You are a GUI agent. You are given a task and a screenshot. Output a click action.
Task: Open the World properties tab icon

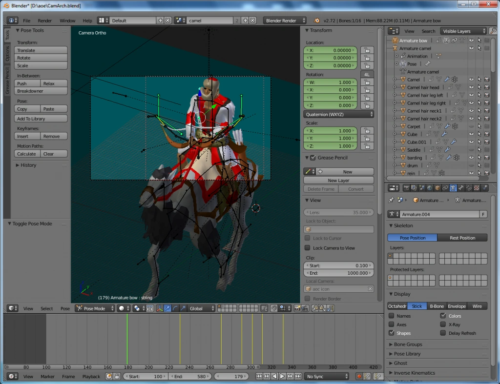coord(430,188)
